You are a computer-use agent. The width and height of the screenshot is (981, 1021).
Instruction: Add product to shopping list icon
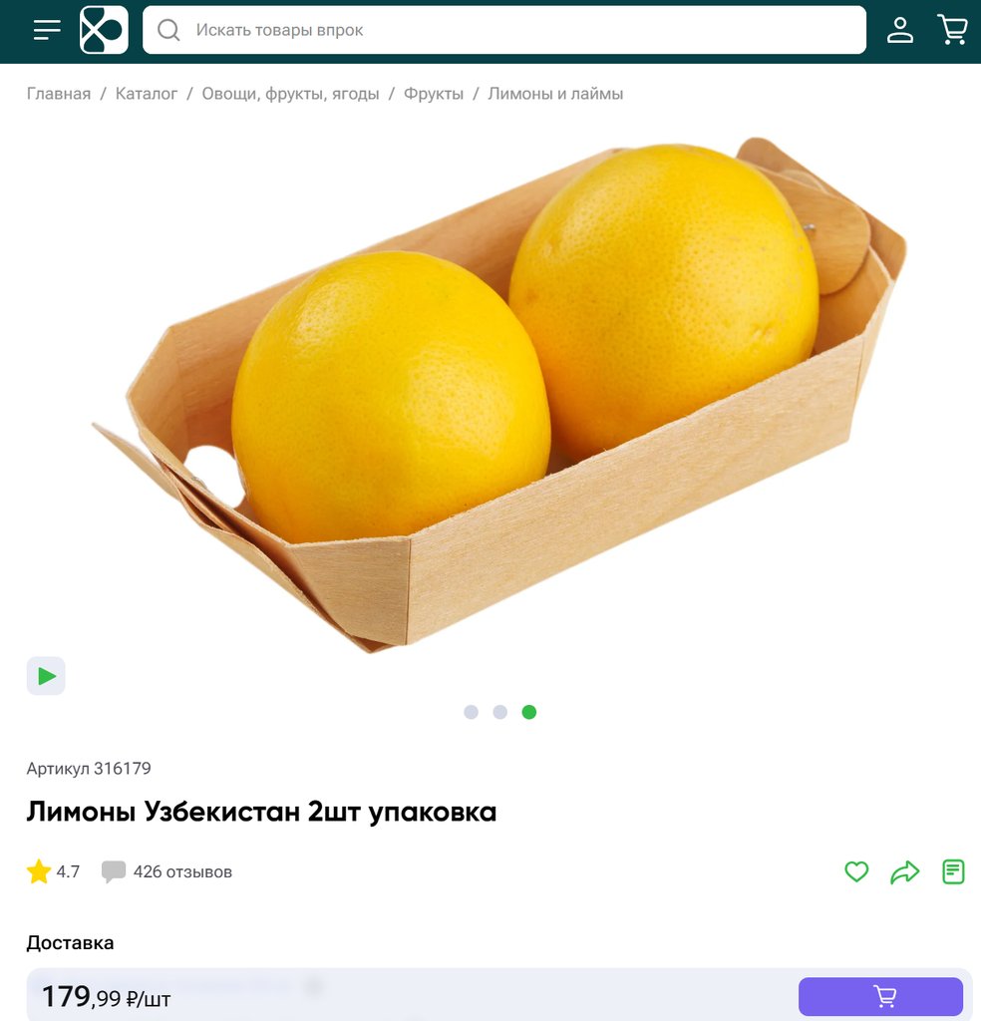tap(953, 871)
